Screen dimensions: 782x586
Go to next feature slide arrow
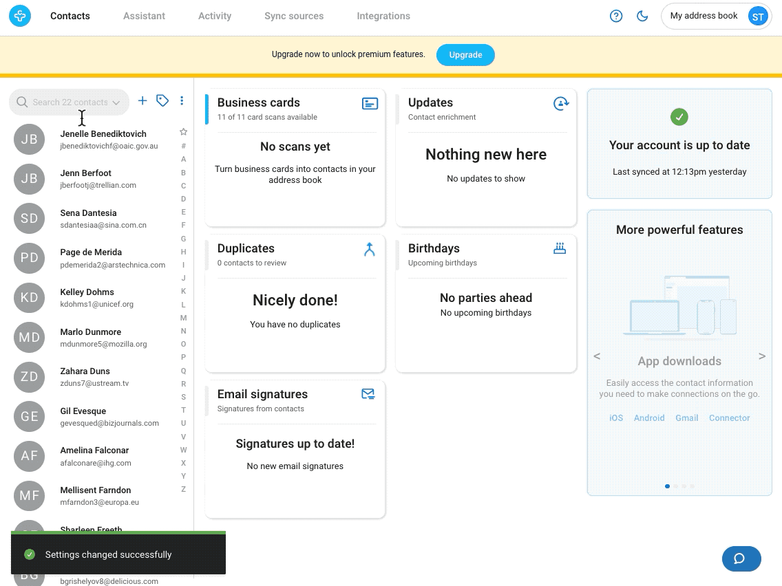[x=762, y=356]
